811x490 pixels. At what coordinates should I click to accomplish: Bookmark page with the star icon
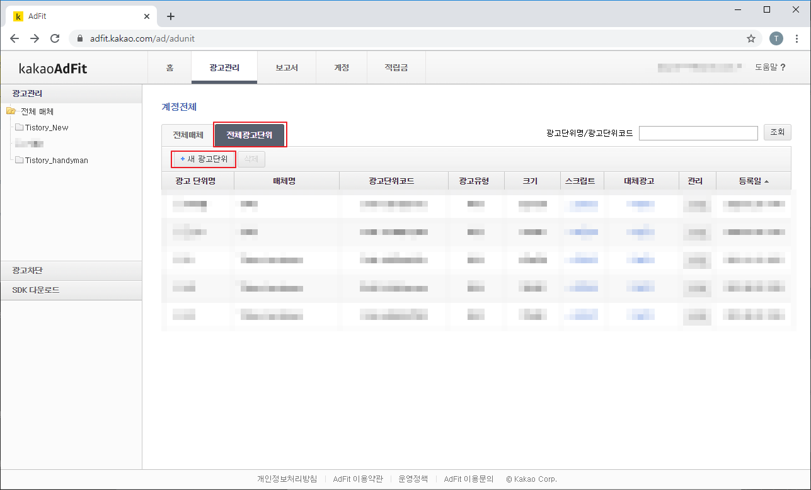coord(751,38)
